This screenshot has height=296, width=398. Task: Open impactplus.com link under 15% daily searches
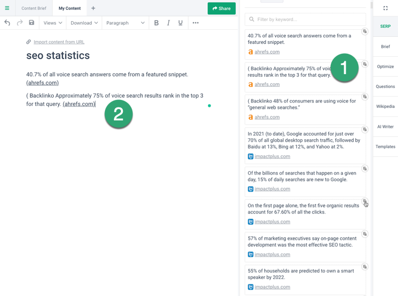click(x=272, y=189)
